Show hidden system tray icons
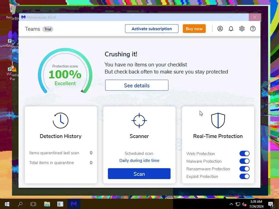 coord(231,204)
